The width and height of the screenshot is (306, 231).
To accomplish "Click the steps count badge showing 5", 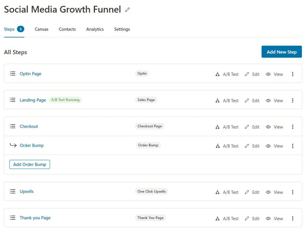I will 21,29.
